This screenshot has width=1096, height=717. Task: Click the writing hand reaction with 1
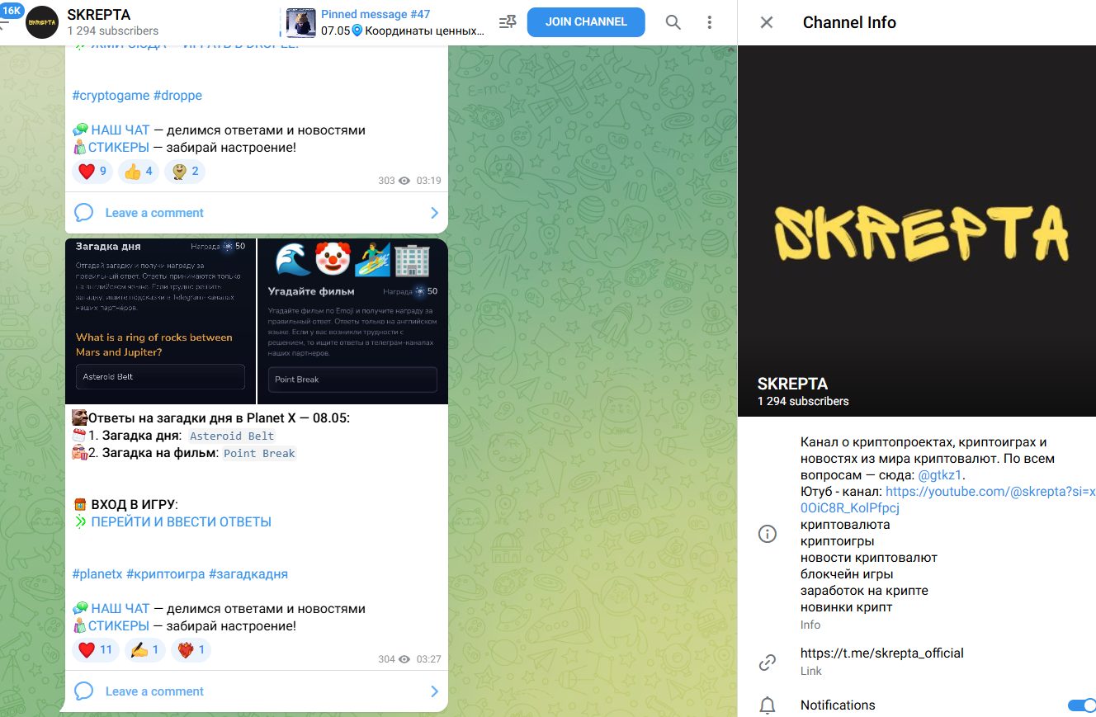[x=145, y=650]
